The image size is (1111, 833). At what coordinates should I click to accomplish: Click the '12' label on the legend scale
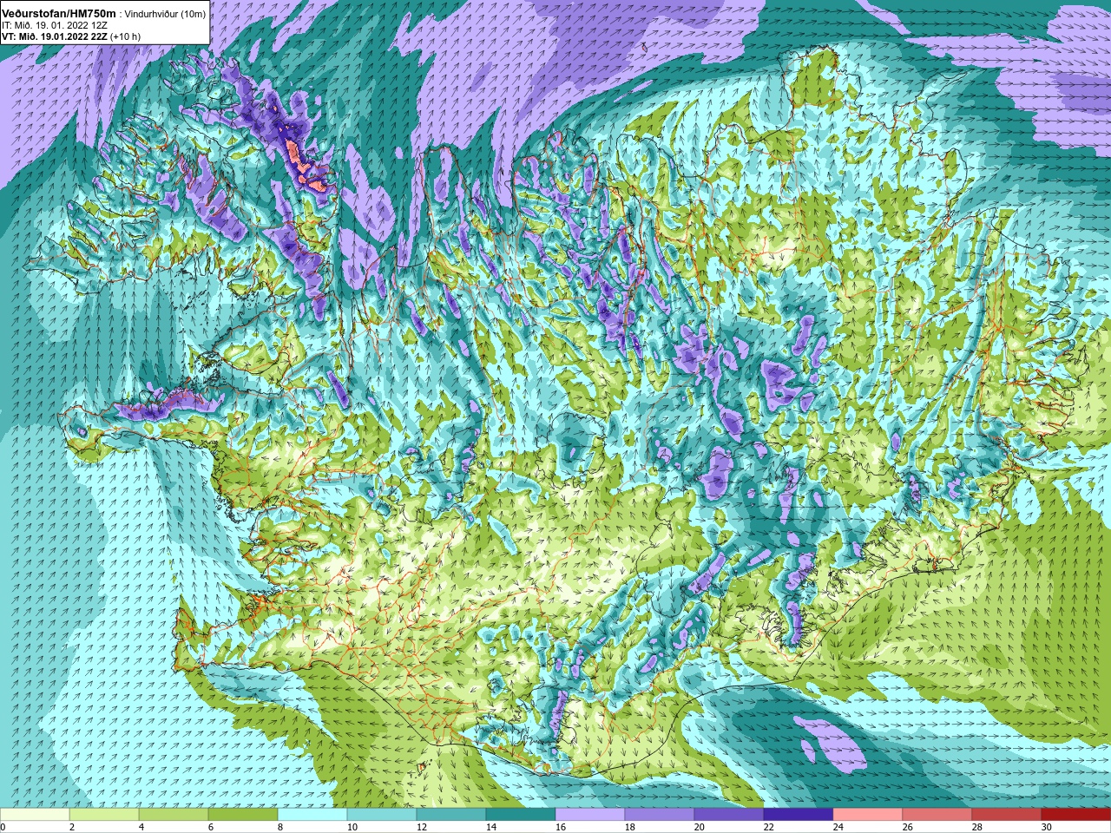click(x=422, y=827)
